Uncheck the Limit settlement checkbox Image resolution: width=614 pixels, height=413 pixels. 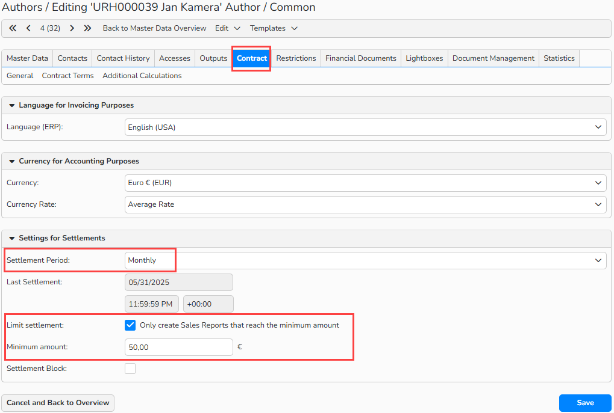[130, 325]
